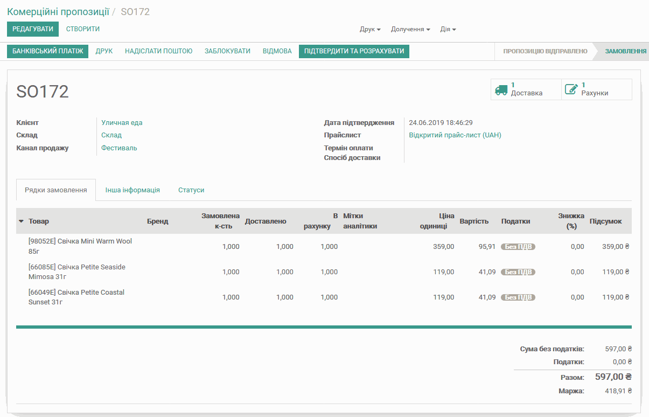The height and width of the screenshot is (417, 649).
Task: Click the invoices pencil icon
Action: pyautogui.click(x=571, y=89)
